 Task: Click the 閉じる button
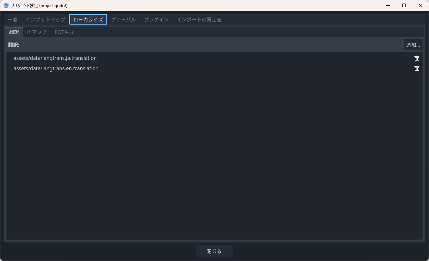pos(214,251)
